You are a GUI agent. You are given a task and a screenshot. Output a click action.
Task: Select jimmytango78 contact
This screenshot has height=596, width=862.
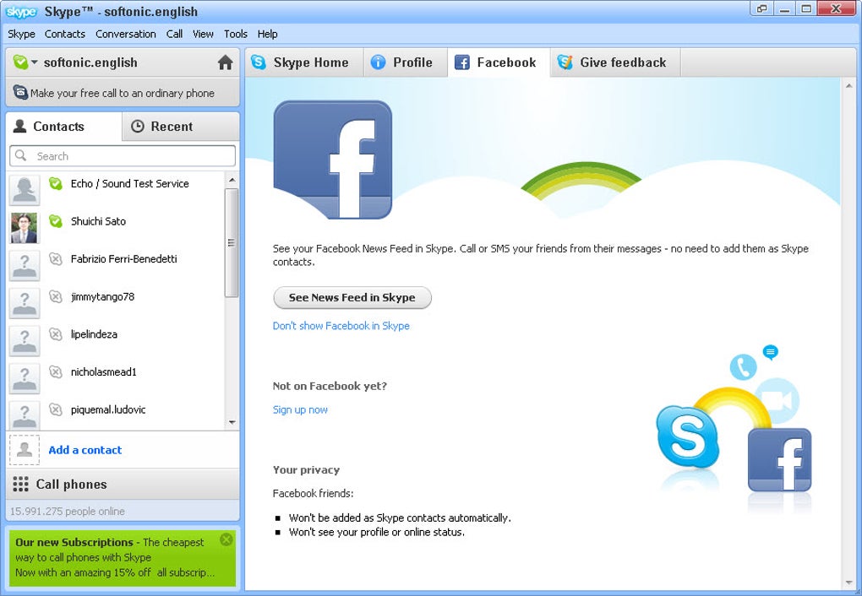coord(116,303)
